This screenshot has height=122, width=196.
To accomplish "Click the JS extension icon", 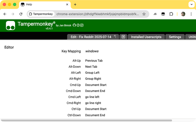I will (x=155, y=14).
